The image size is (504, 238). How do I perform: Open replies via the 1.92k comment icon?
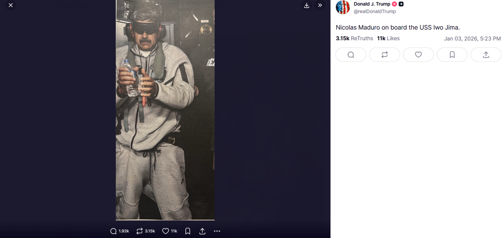pos(120,231)
